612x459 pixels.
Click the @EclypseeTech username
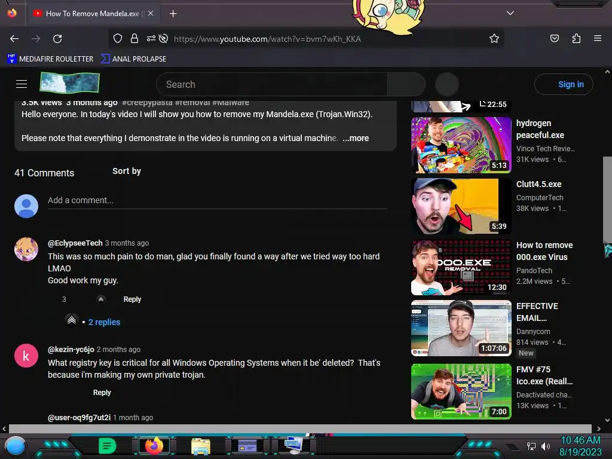(x=75, y=243)
